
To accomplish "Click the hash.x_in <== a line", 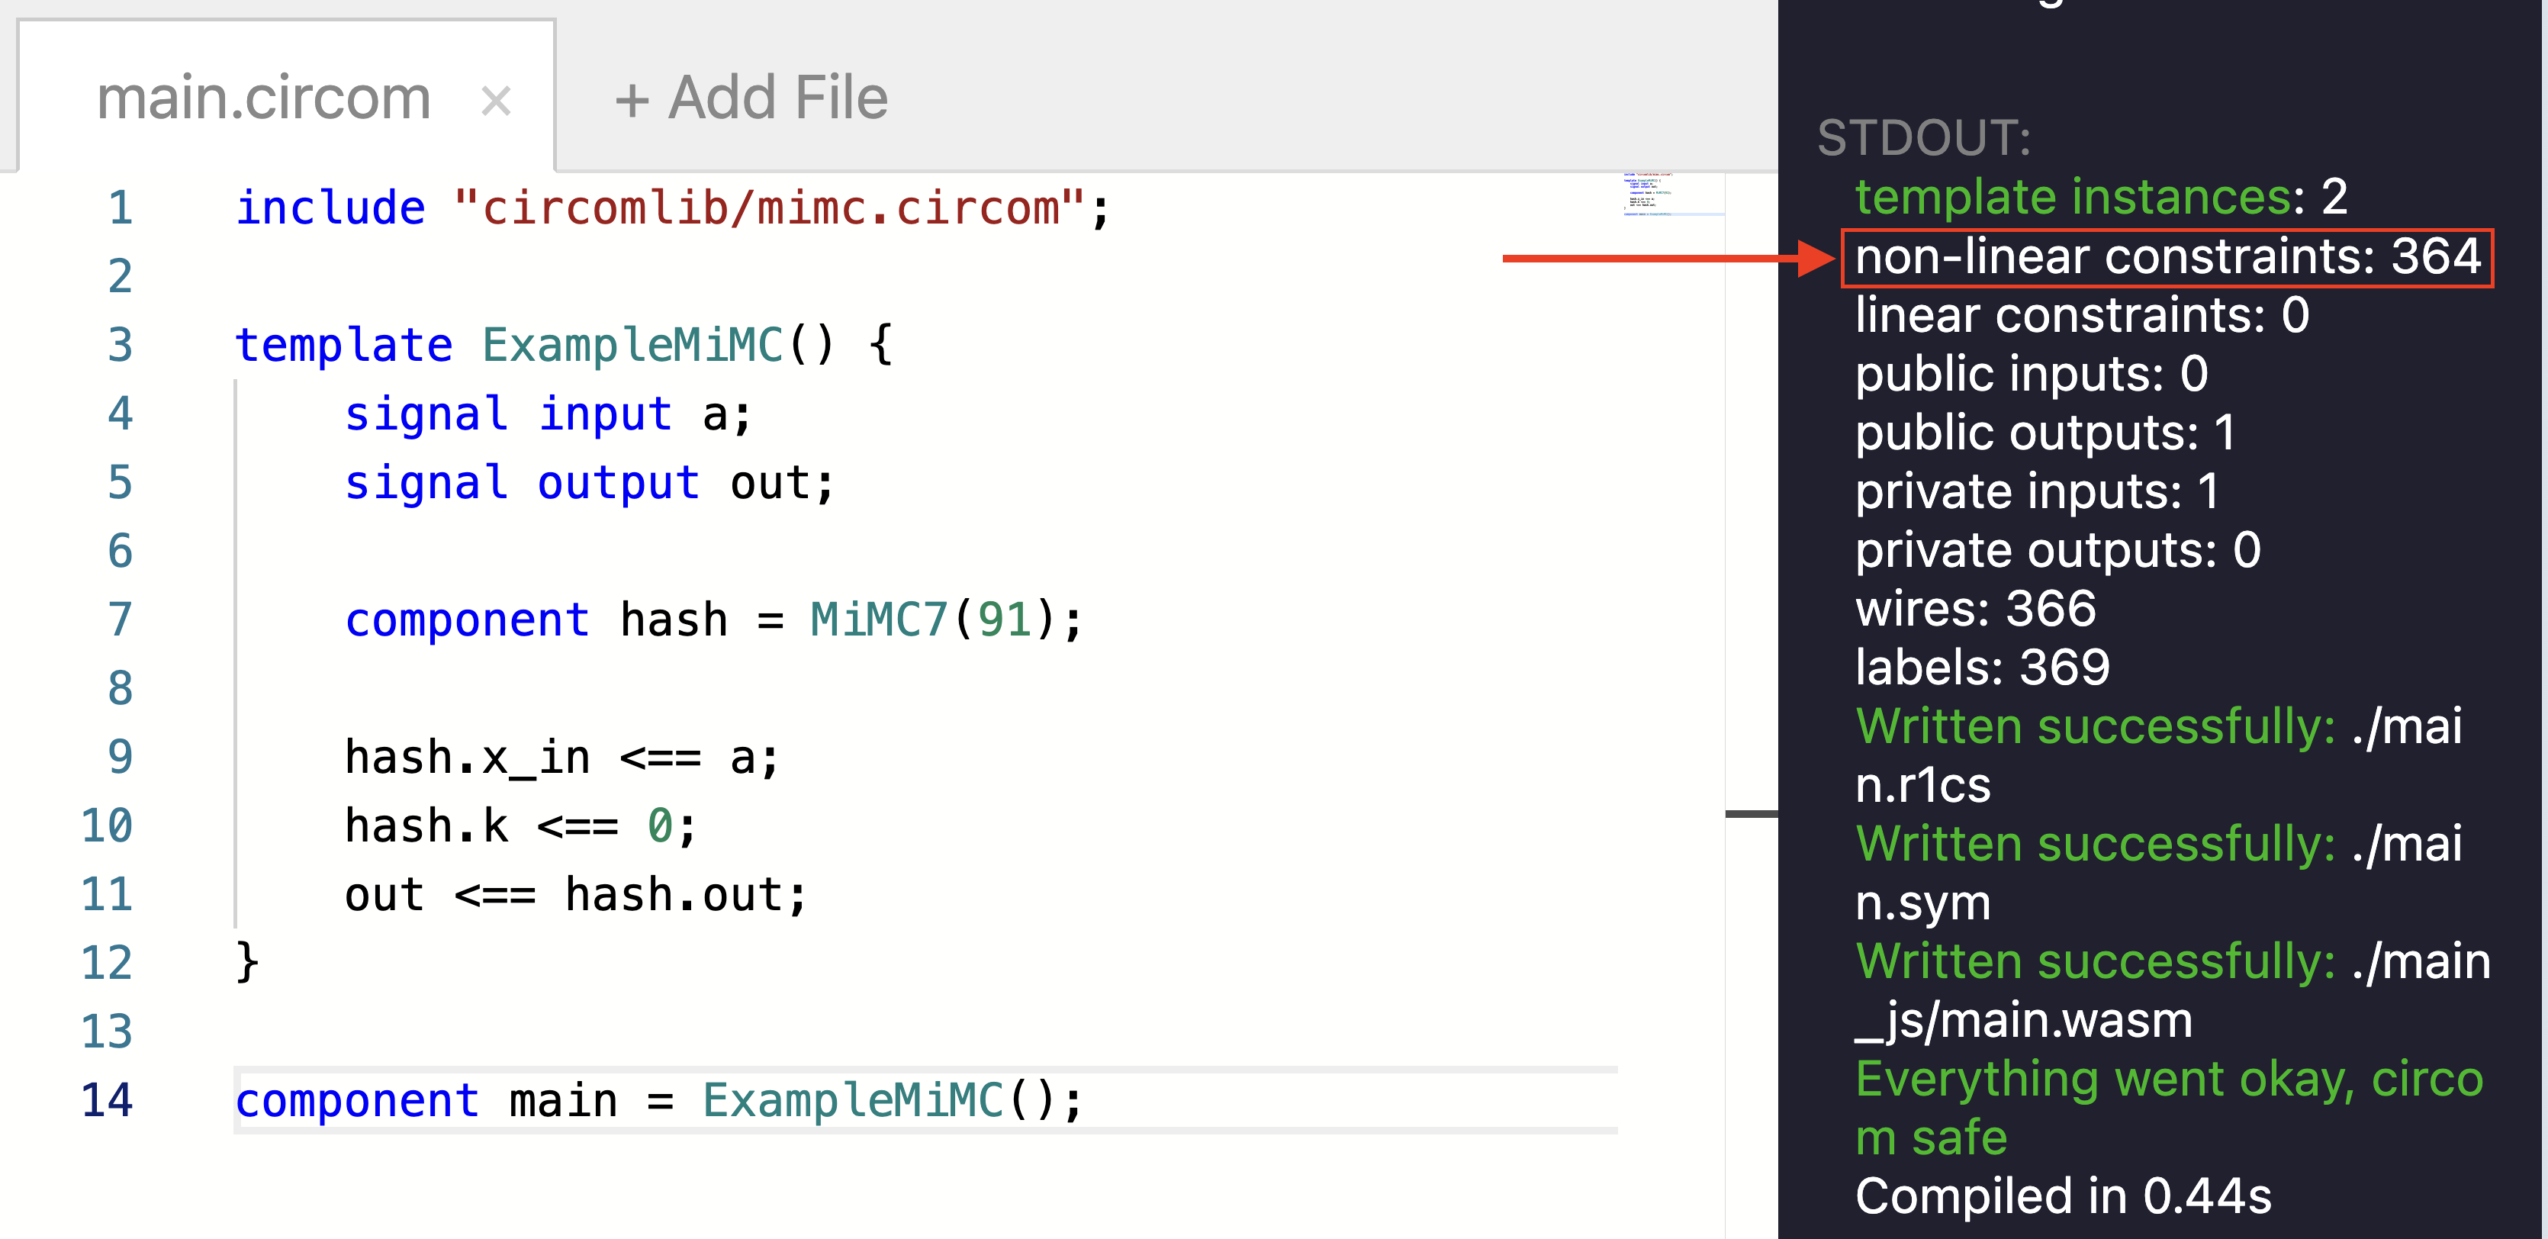I will [x=559, y=757].
